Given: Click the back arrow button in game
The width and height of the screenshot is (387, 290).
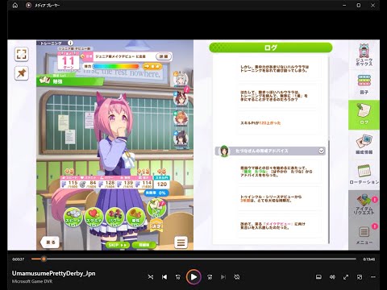Looking at the screenshot, I should pyautogui.click(x=50, y=242).
